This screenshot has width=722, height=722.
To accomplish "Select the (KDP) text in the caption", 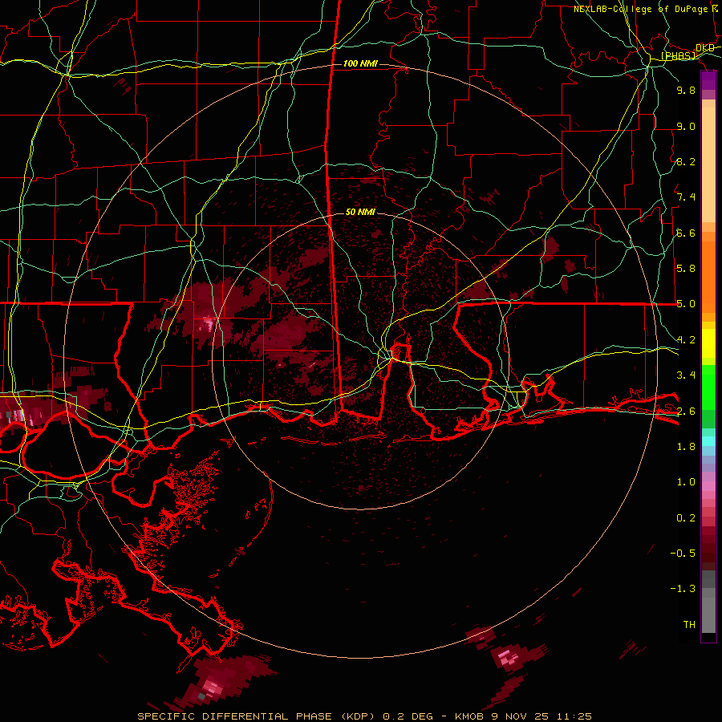I will [x=359, y=716].
